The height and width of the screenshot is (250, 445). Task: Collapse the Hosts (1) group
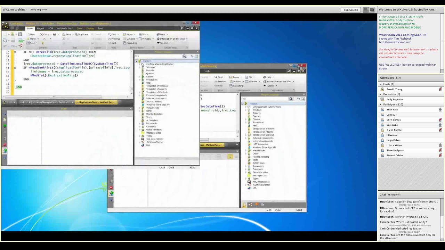[380, 84]
